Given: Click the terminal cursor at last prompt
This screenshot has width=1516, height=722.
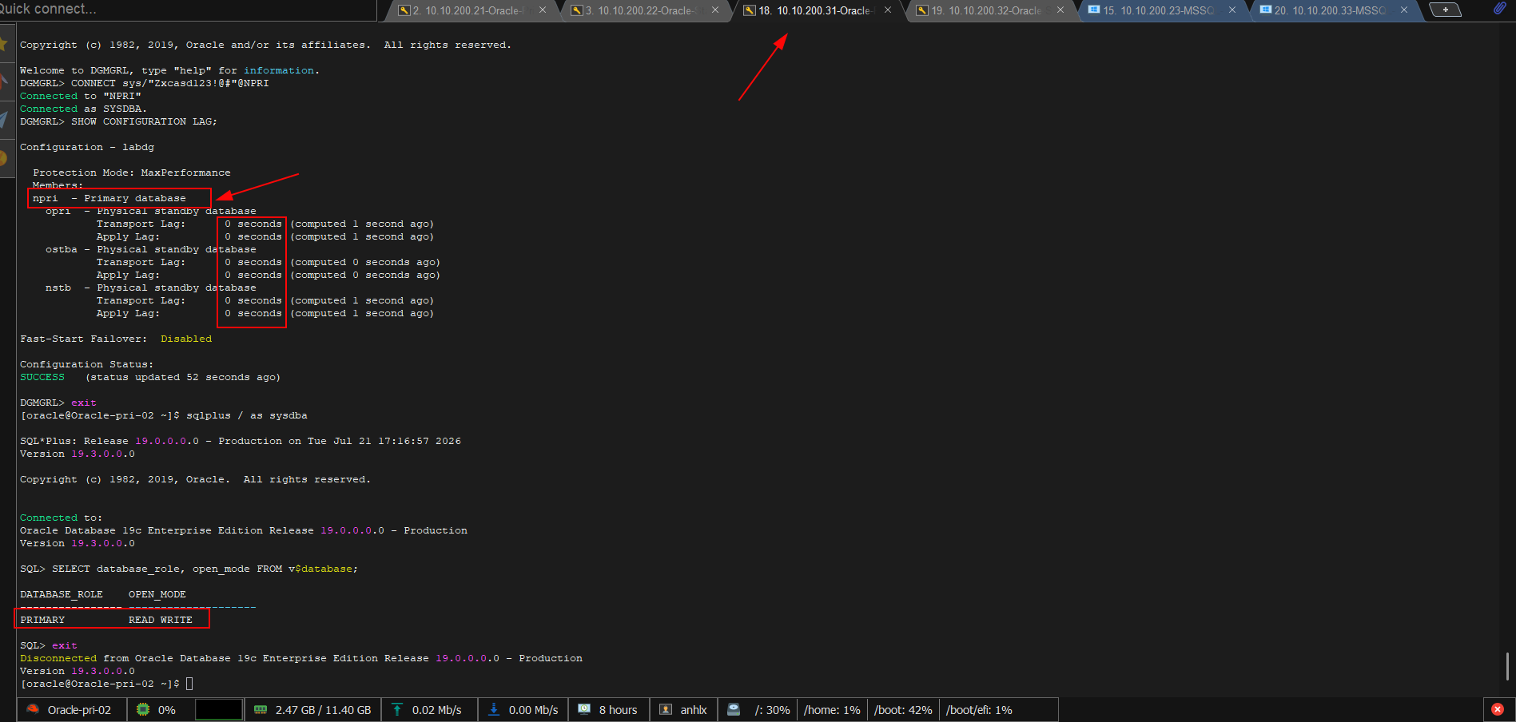Looking at the screenshot, I should coord(189,684).
